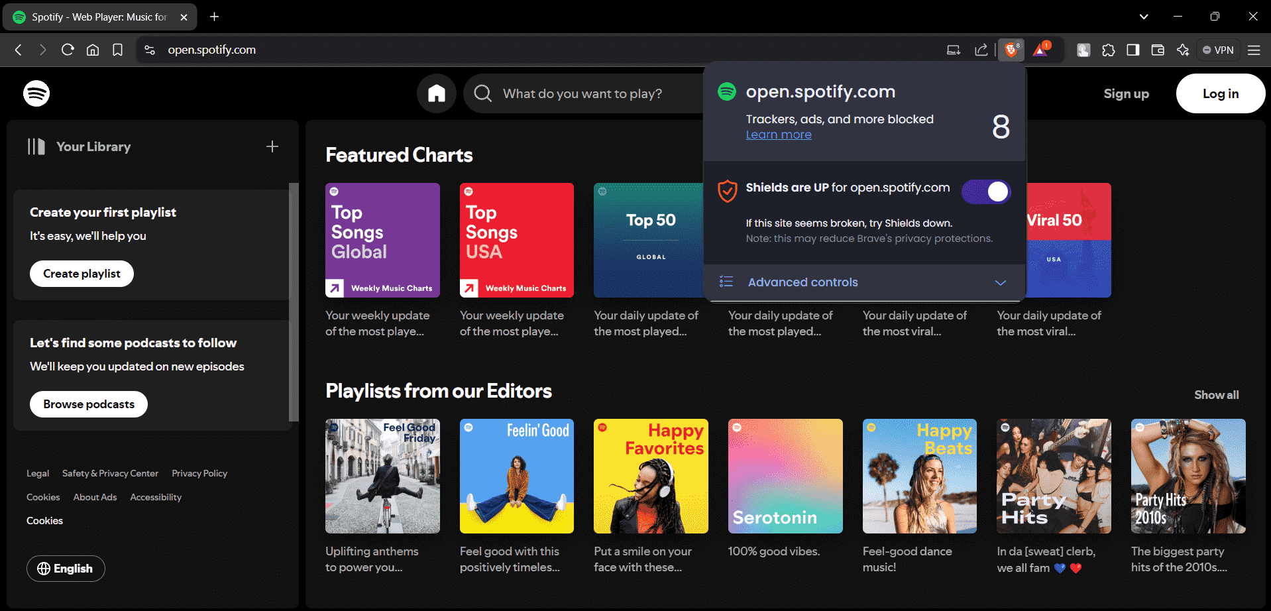The width and height of the screenshot is (1271, 611).
Task: Bookmark this page with bookmark icon
Action: tap(117, 50)
